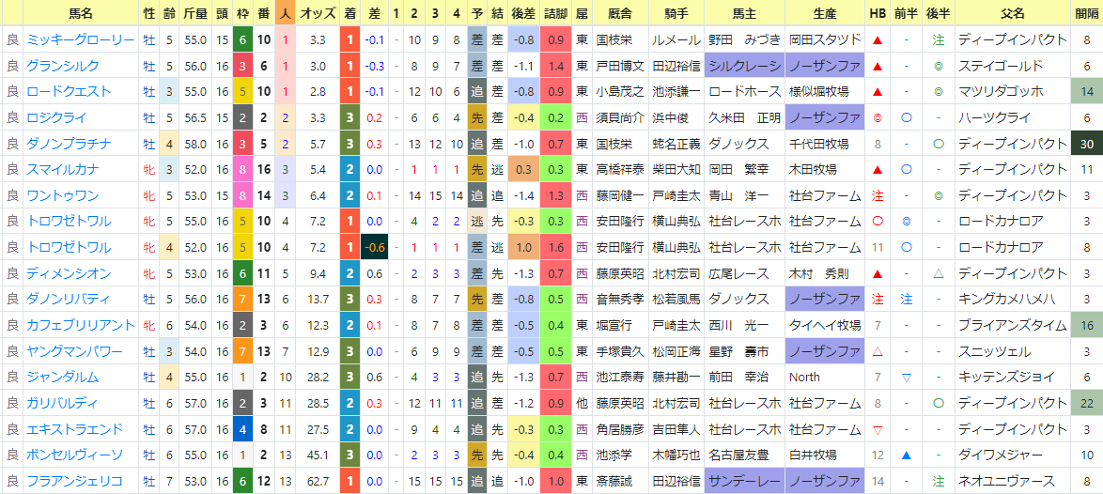Screen dimensions: 1103x494
Task: Select the ロードクエスト horse name
Action: (69, 92)
